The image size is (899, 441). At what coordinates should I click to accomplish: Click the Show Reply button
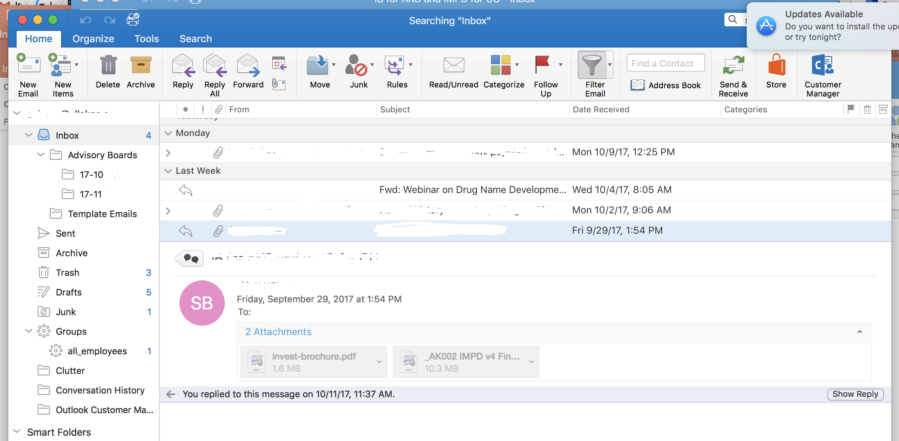[x=855, y=394]
